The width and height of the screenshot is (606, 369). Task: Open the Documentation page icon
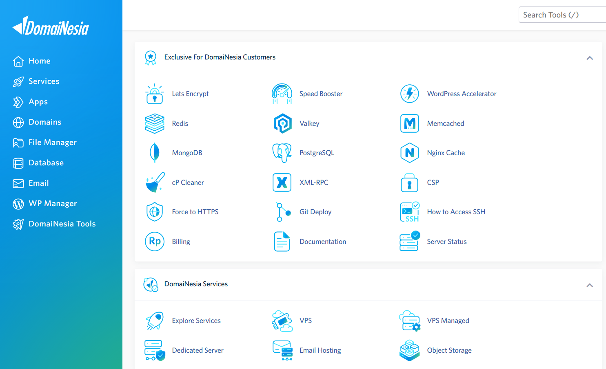(x=282, y=242)
